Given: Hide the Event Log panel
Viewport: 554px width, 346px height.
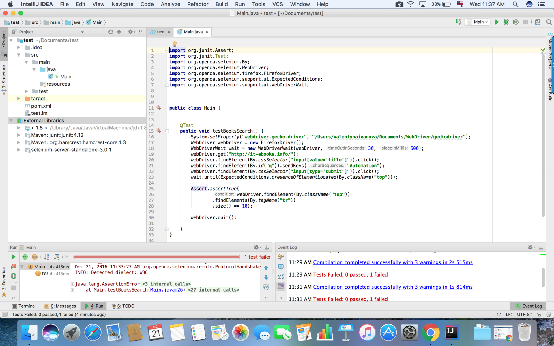Looking at the screenshot, I should 541,247.
